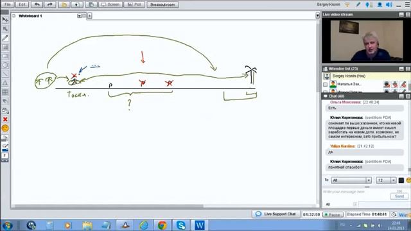Open Live Support Chat
The height and width of the screenshot is (231, 411).
pyautogui.click(x=276, y=214)
